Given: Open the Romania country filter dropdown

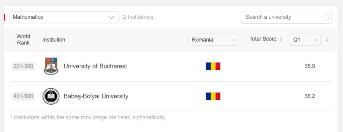Looking at the screenshot, I should [213, 40].
